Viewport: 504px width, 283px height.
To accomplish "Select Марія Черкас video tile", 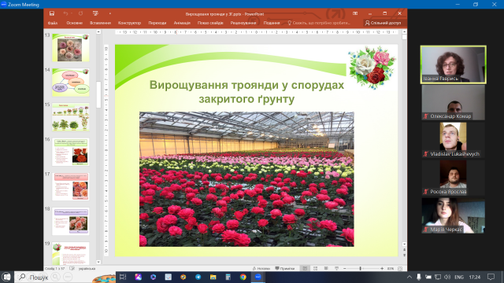I will pos(454,215).
